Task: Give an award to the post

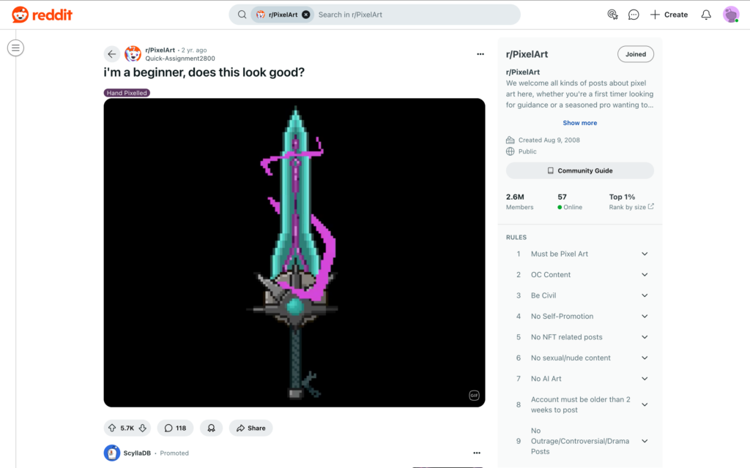Action: 211,428
